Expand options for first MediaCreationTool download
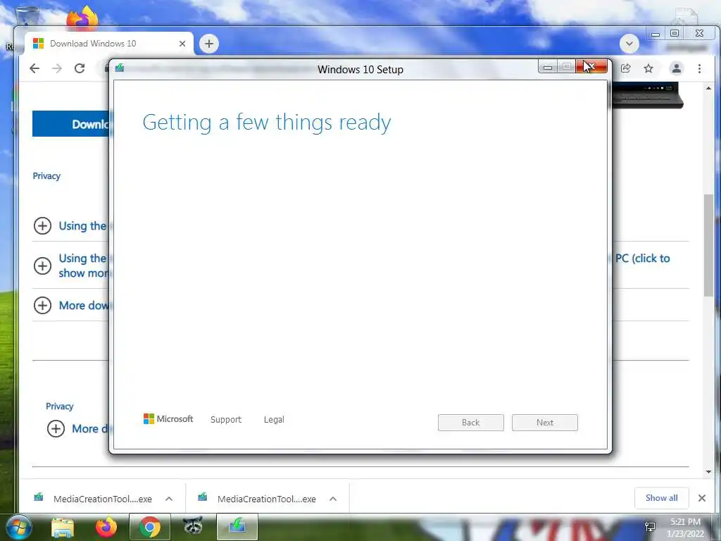Viewport: 721px width, 541px height. [169, 499]
